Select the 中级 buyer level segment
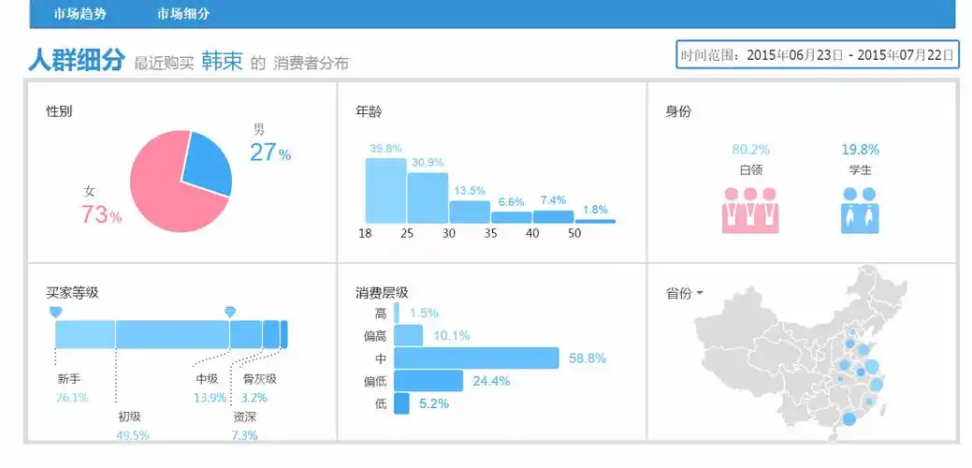 click(x=246, y=334)
